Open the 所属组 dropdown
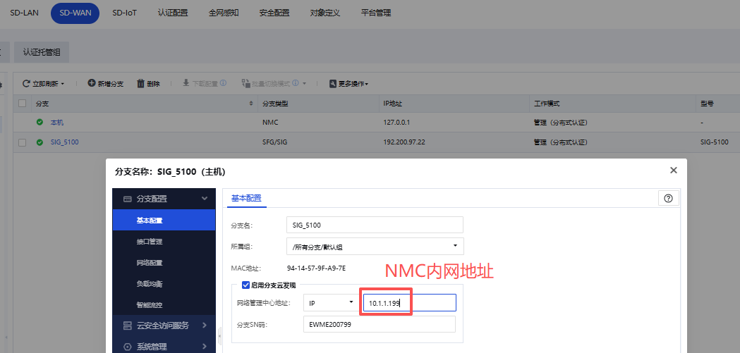Screen dimensions: 740x353 tap(375, 246)
